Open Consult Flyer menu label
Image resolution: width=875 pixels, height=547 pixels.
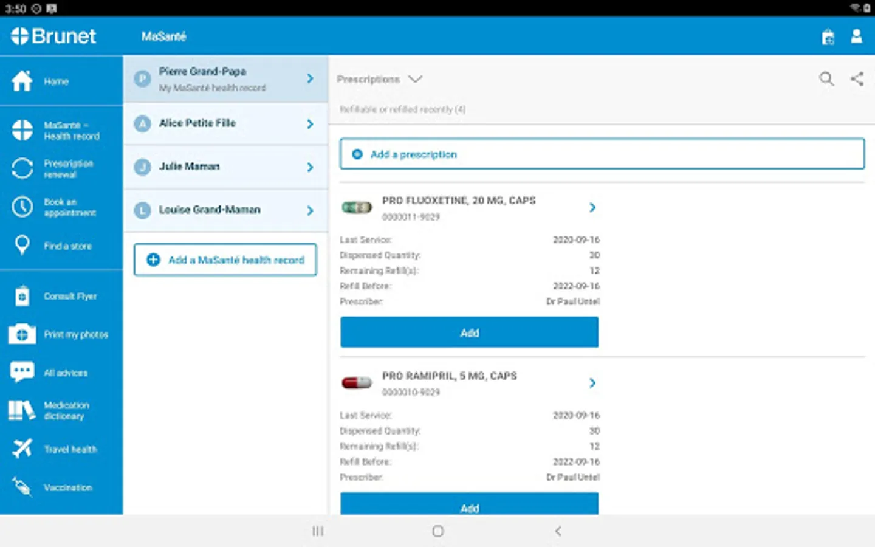(70, 296)
